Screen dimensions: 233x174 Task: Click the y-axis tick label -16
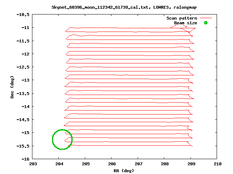pos(25,159)
